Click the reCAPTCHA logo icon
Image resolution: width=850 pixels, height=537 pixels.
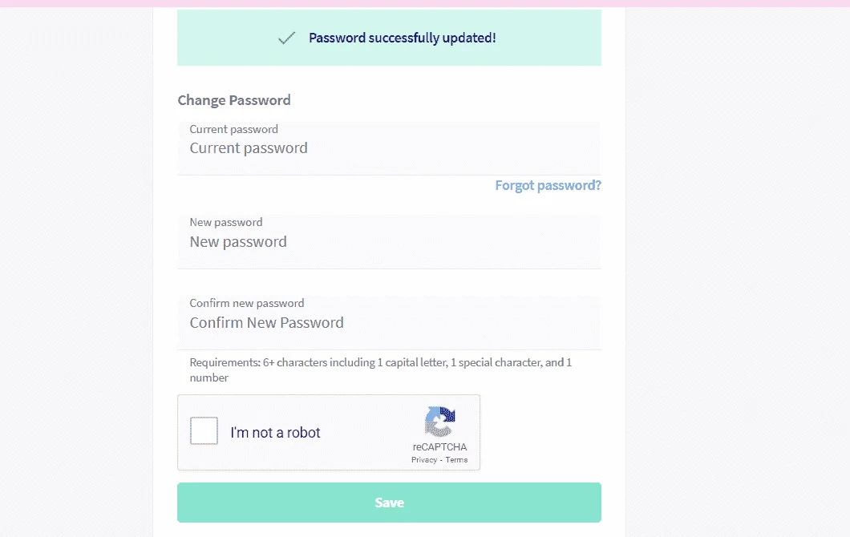point(439,422)
